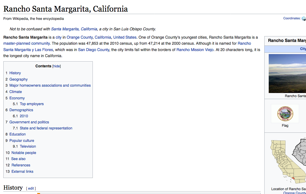This screenshot has width=306, height=194.
Task: Open the San Diego County link
Action: pos(94,50)
